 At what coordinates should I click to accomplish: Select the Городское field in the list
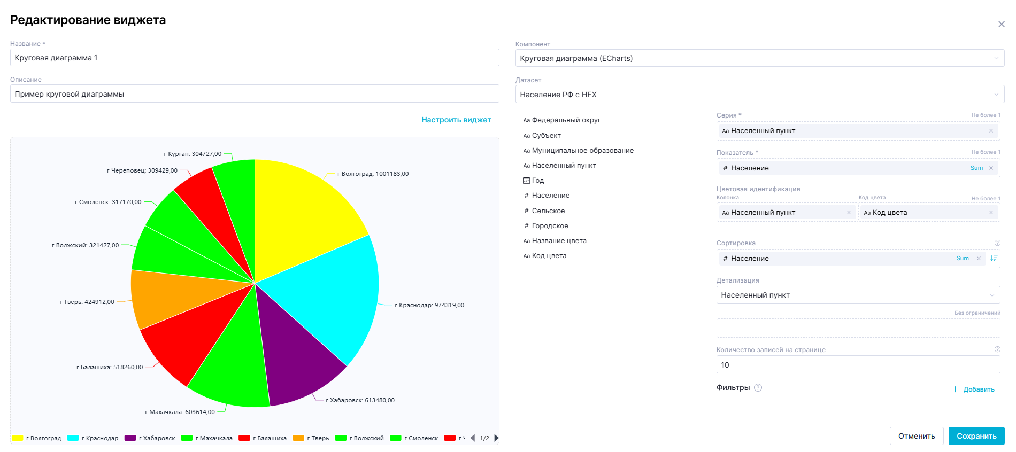tap(549, 226)
